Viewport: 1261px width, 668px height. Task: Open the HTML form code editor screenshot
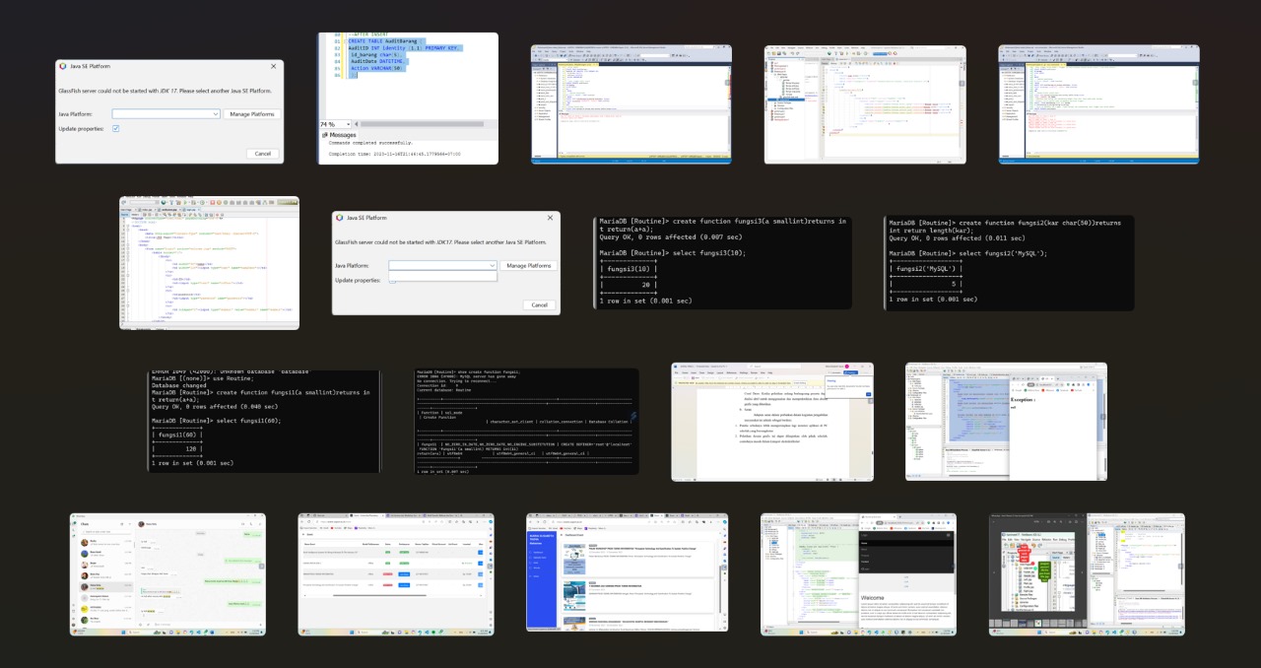(x=210, y=262)
